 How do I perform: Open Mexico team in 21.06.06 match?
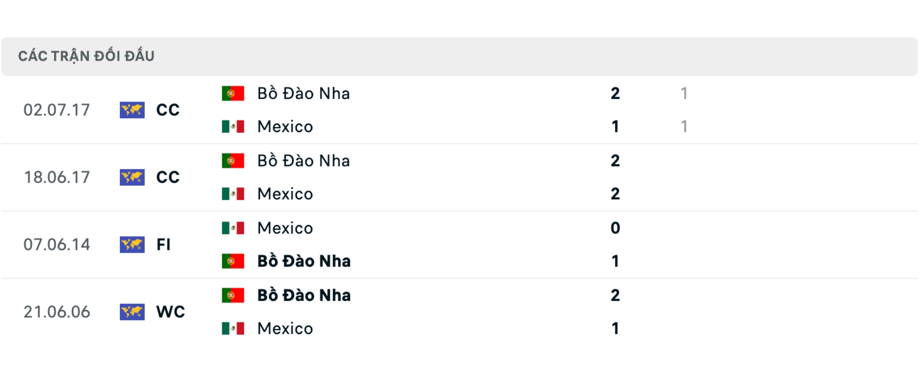tap(285, 328)
